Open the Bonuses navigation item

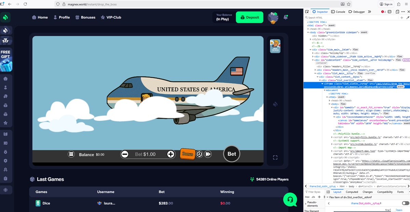coord(85,17)
